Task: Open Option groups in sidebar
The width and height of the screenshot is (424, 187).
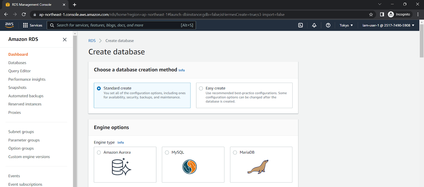Action: [21, 148]
